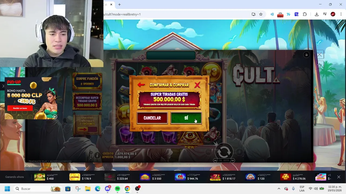Click Recibir un bono on Pin-Up banner
This screenshot has width=346, height=194.
point(20,108)
